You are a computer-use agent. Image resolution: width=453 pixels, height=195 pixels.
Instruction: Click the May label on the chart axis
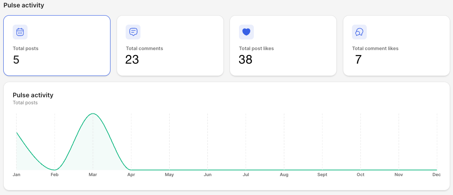click(169, 175)
